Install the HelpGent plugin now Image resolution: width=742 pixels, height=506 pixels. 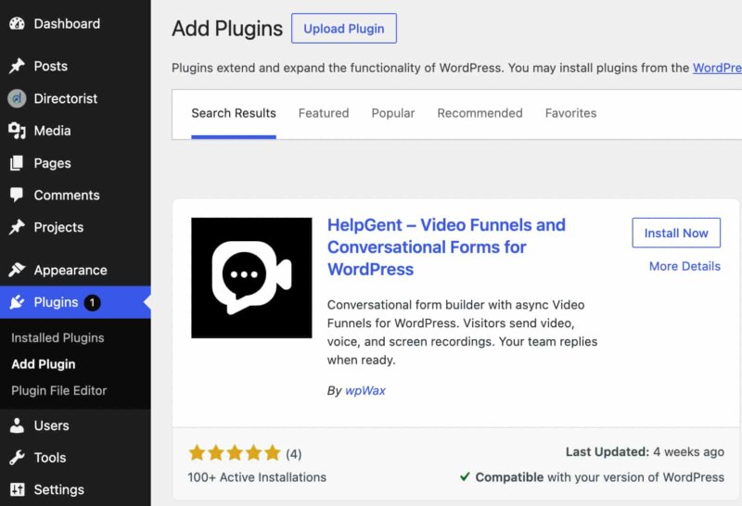[676, 233]
